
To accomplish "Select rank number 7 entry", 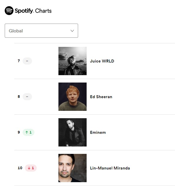I will [x=19, y=61].
